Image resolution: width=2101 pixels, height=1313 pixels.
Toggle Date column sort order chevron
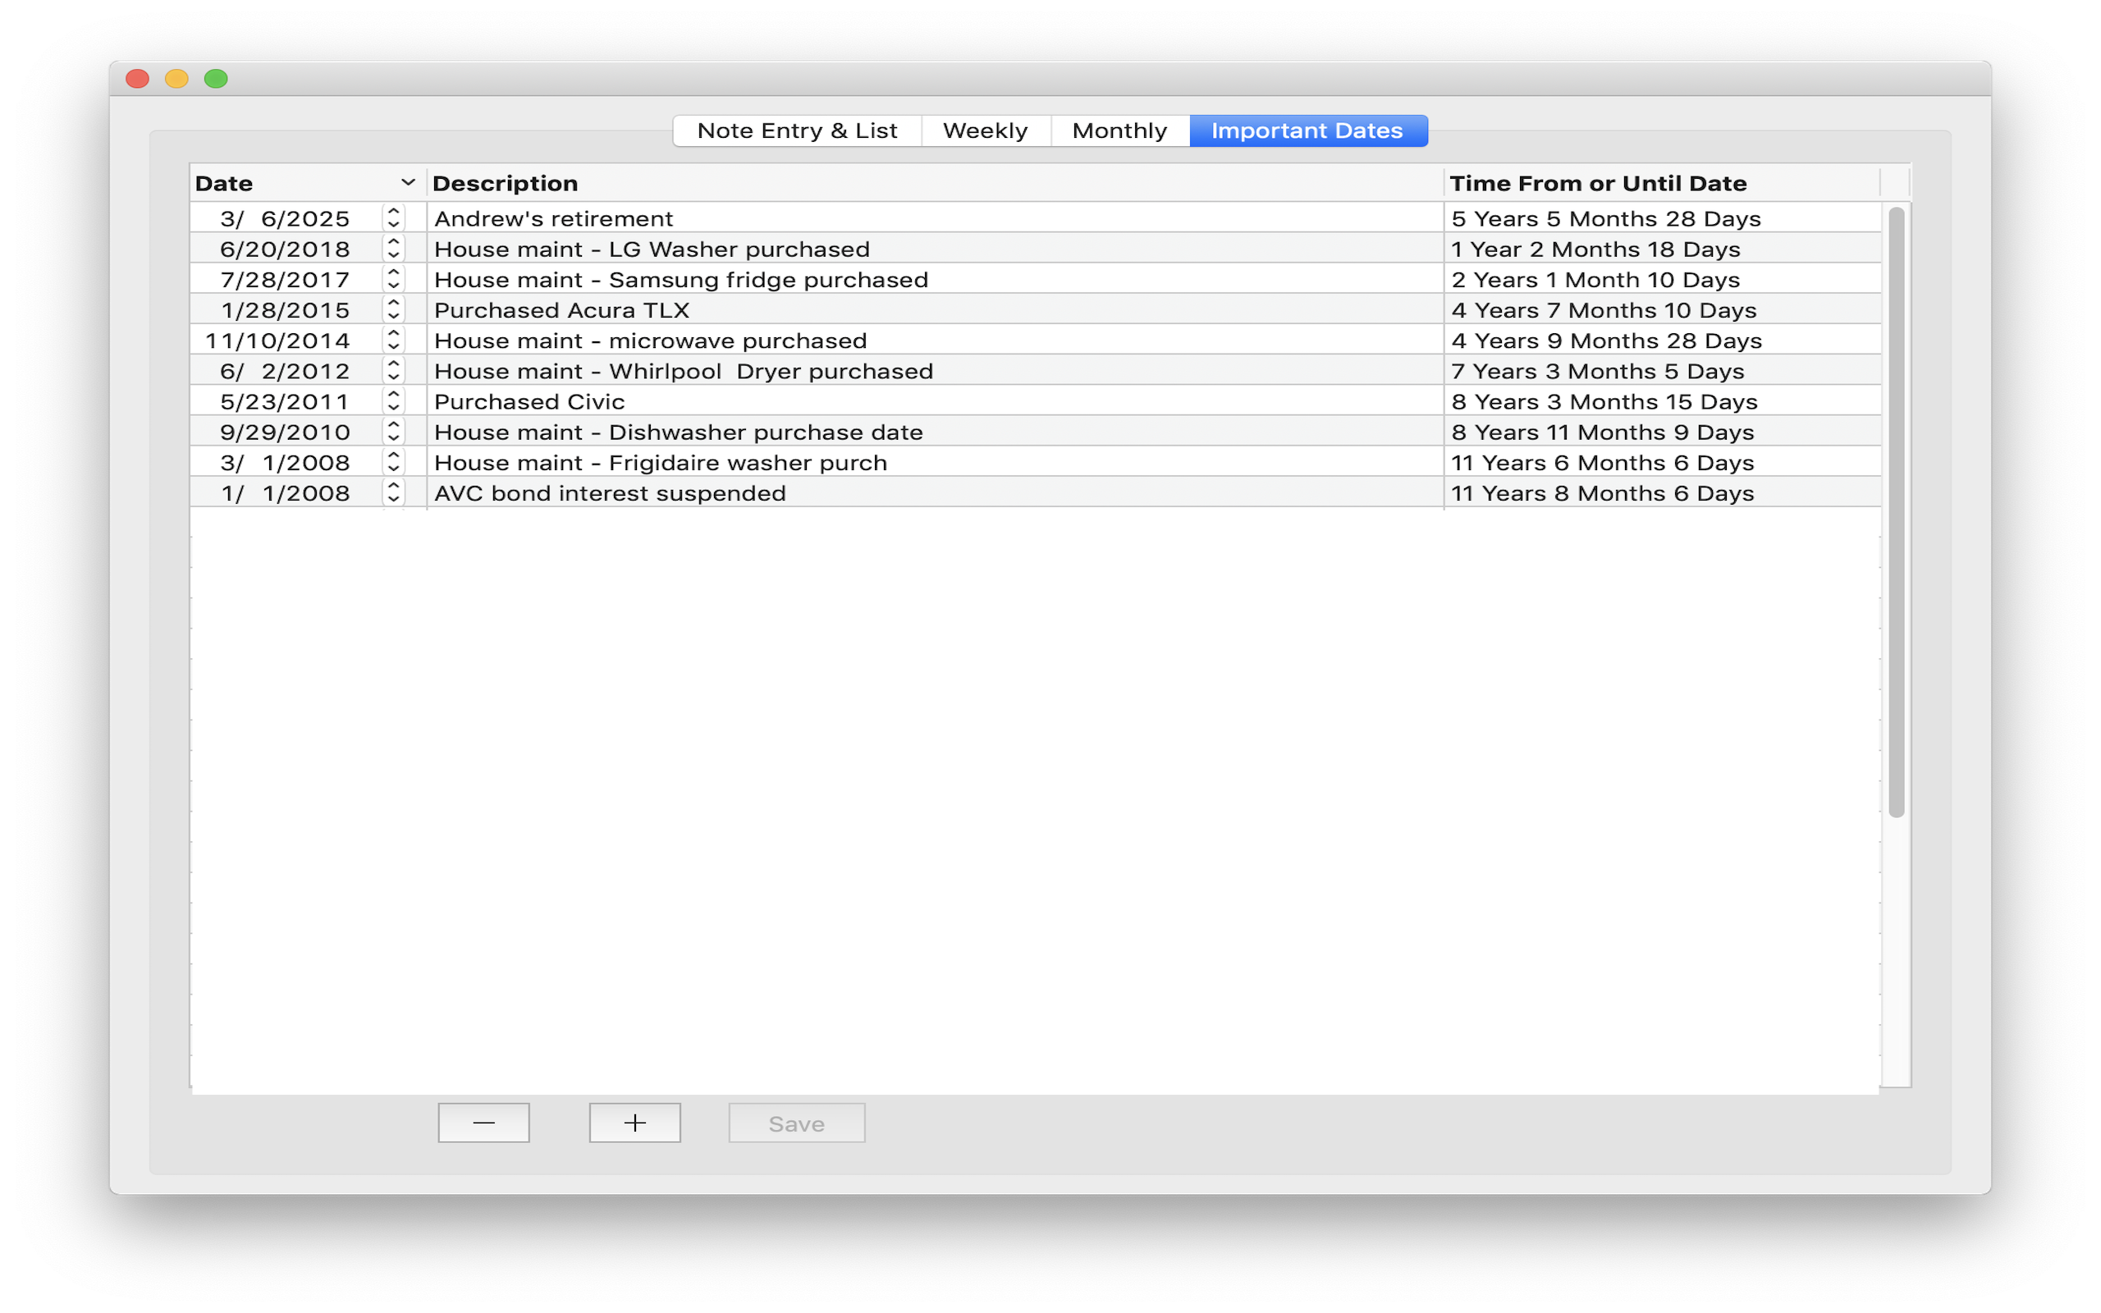(x=407, y=183)
